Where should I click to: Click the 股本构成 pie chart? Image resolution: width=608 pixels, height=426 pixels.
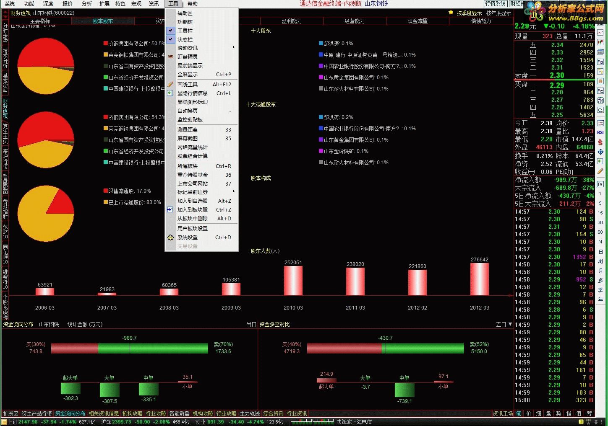pos(46,214)
